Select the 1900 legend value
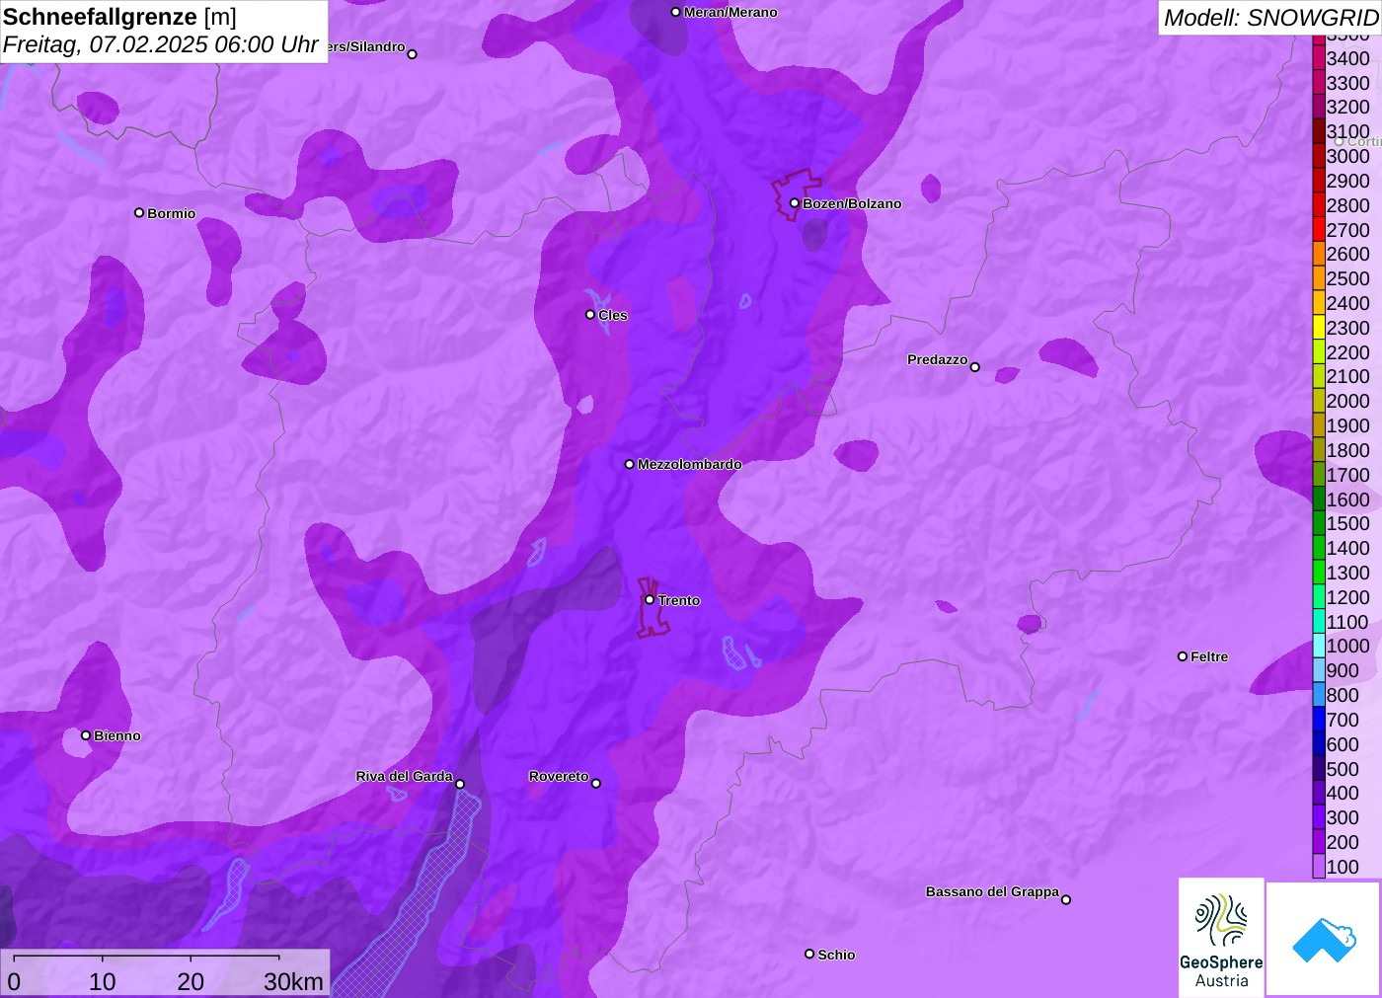Image resolution: width=1382 pixels, height=998 pixels. pos(1348,425)
